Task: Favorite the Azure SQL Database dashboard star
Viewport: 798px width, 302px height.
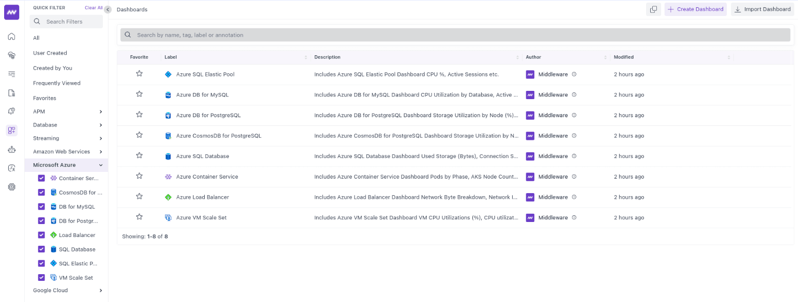Action: pos(139,155)
